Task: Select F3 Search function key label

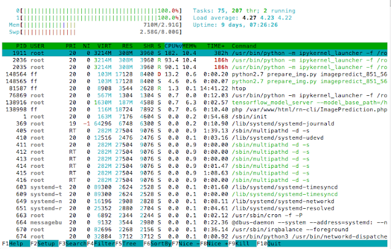Action: coord(73,244)
